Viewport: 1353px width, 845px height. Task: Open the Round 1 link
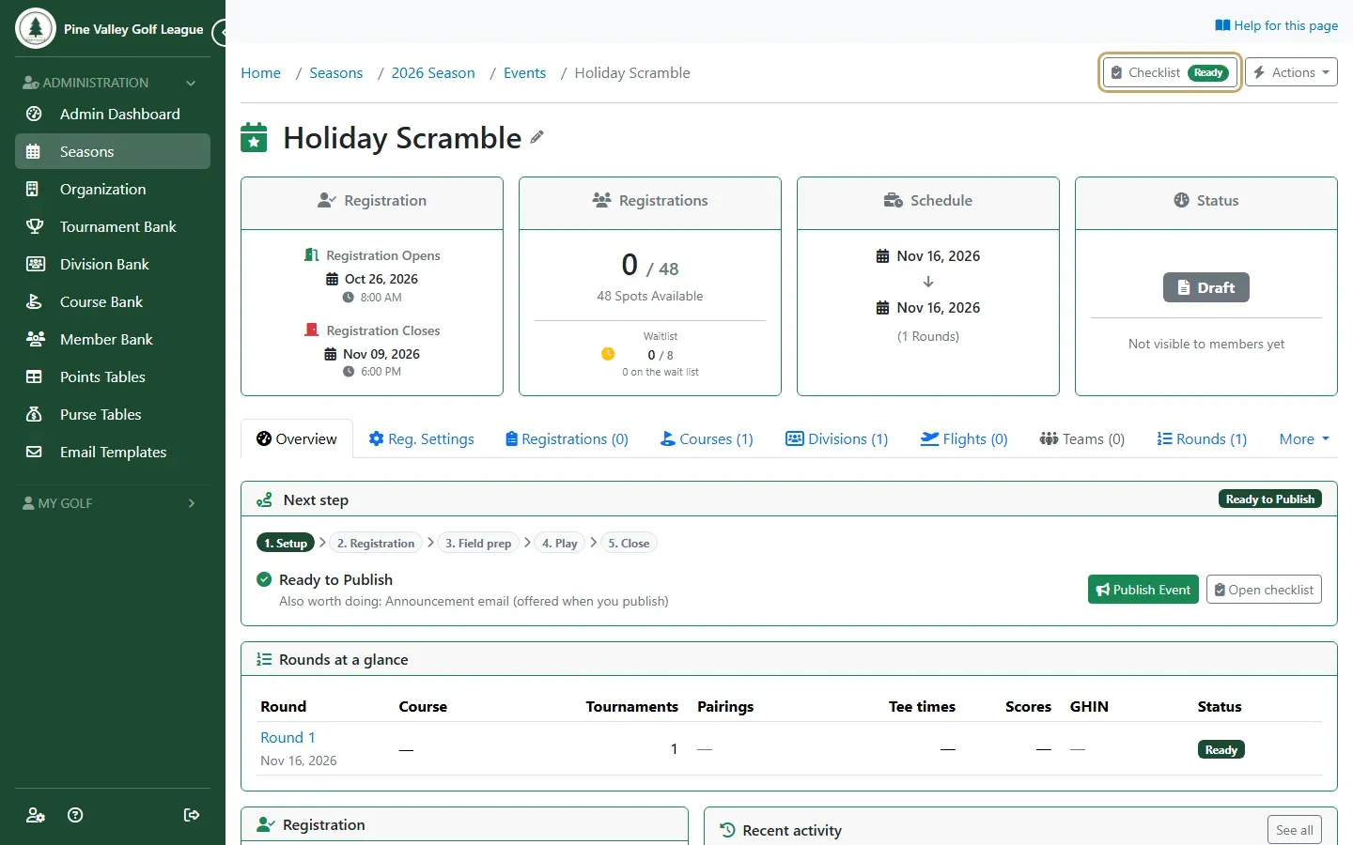click(x=288, y=738)
